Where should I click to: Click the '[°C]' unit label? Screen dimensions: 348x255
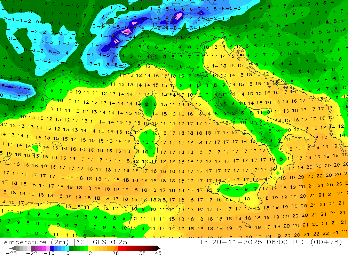pos(81,242)
